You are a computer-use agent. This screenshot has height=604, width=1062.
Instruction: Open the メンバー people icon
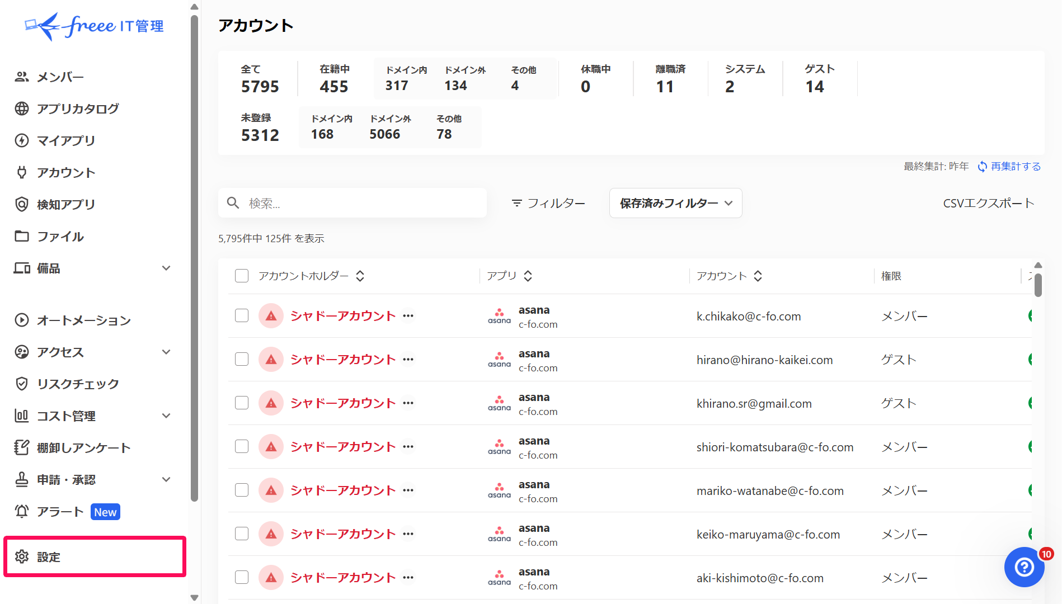point(22,77)
